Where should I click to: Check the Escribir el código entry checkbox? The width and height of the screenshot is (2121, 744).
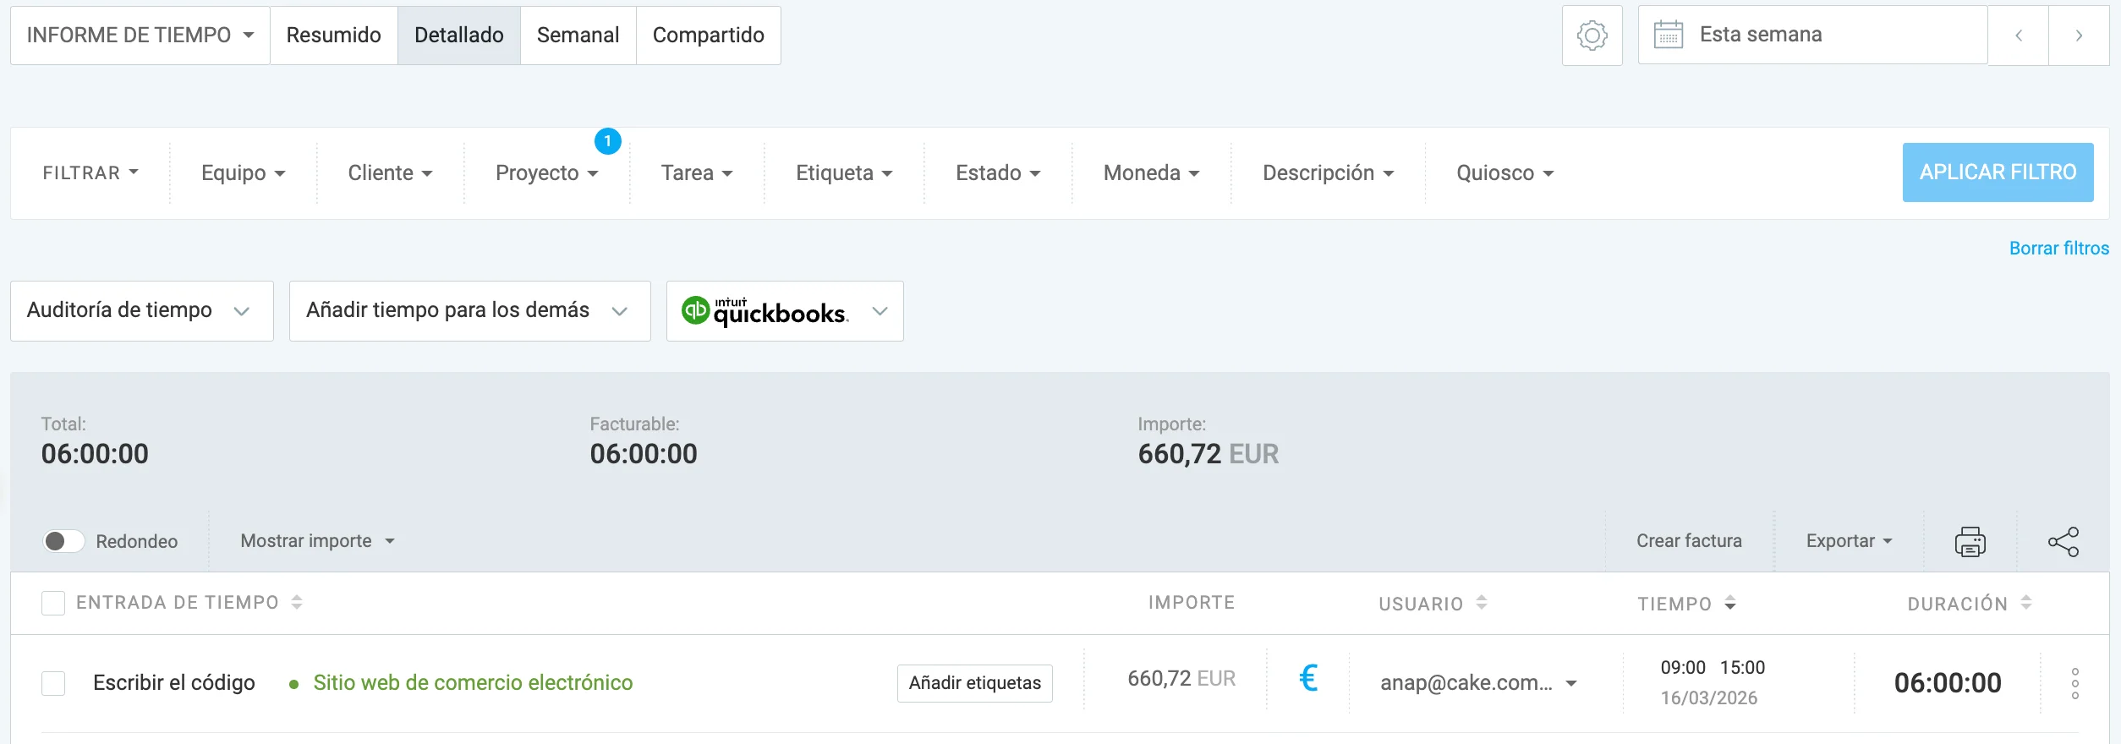click(53, 682)
